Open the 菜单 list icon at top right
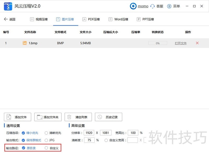Viewport: 209px width, 153px height. [169, 6]
